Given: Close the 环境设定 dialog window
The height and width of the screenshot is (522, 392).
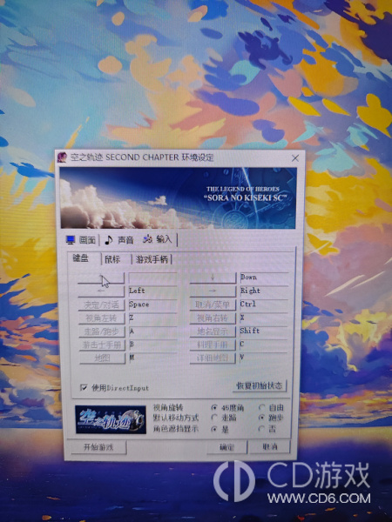Looking at the screenshot, I should click(x=295, y=158).
